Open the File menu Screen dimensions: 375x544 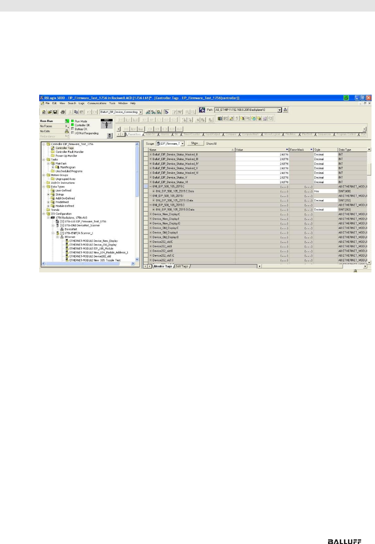48,103
